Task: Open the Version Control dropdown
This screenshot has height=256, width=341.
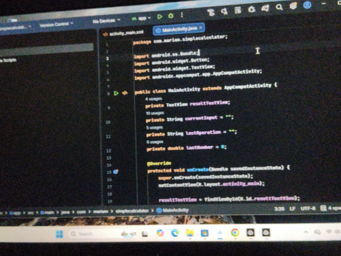Action: pyautogui.click(x=57, y=25)
